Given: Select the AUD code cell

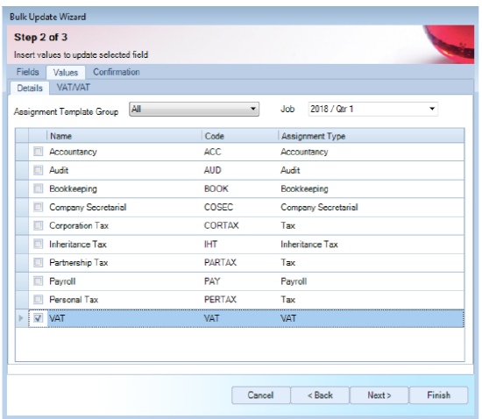Looking at the screenshot, I should coord(240,170).
